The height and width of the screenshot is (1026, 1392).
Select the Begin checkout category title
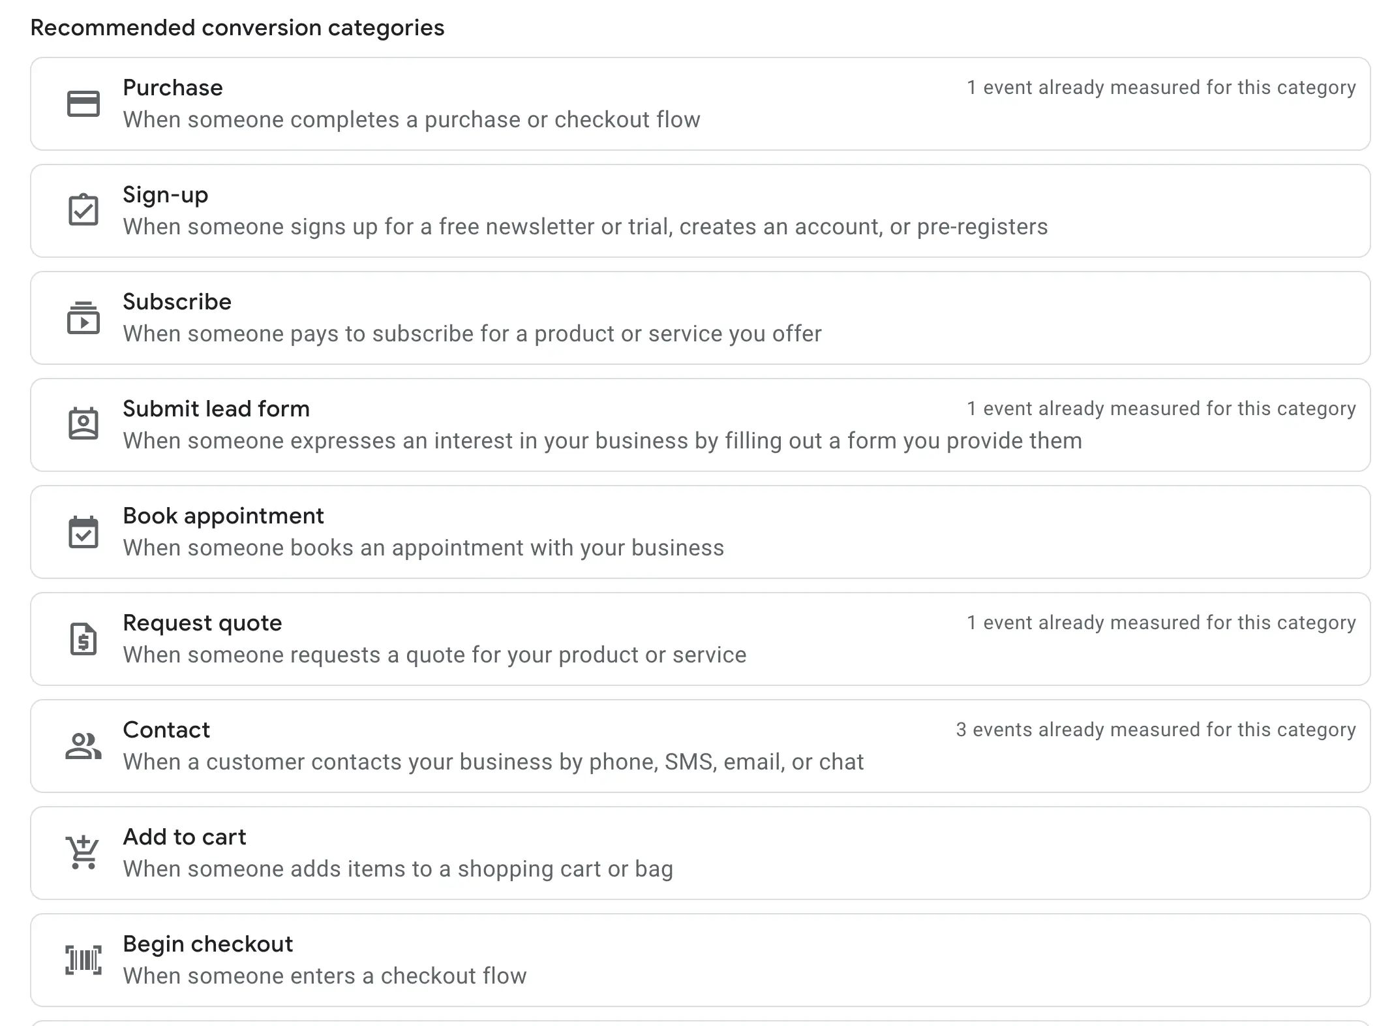pos(208,944)
